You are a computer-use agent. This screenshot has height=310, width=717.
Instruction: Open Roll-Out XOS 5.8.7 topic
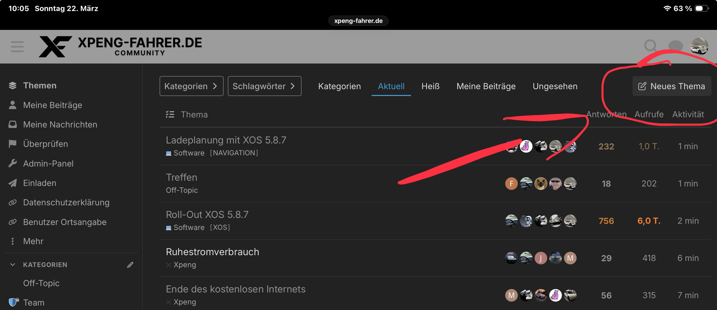pyautogui.click(x=207, y=214)
